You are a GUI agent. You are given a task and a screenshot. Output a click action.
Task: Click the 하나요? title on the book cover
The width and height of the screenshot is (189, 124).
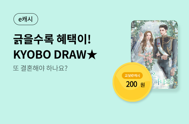(x=164, y=81)
